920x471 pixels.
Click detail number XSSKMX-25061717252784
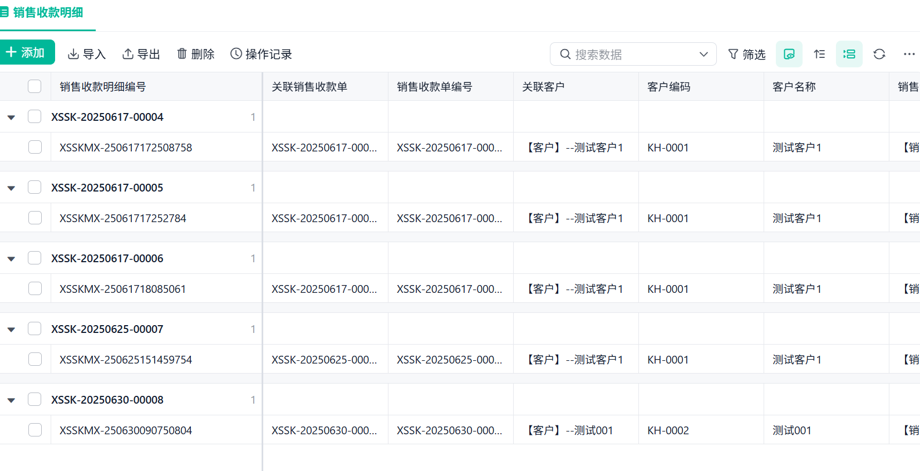click(123, 218)
